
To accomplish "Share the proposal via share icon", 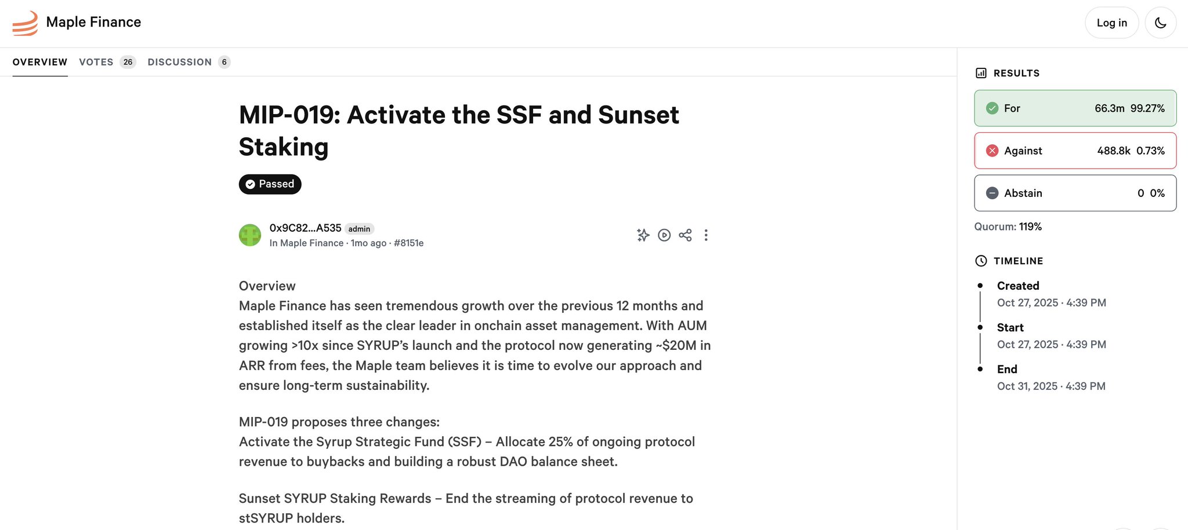I will pos(685,235).
